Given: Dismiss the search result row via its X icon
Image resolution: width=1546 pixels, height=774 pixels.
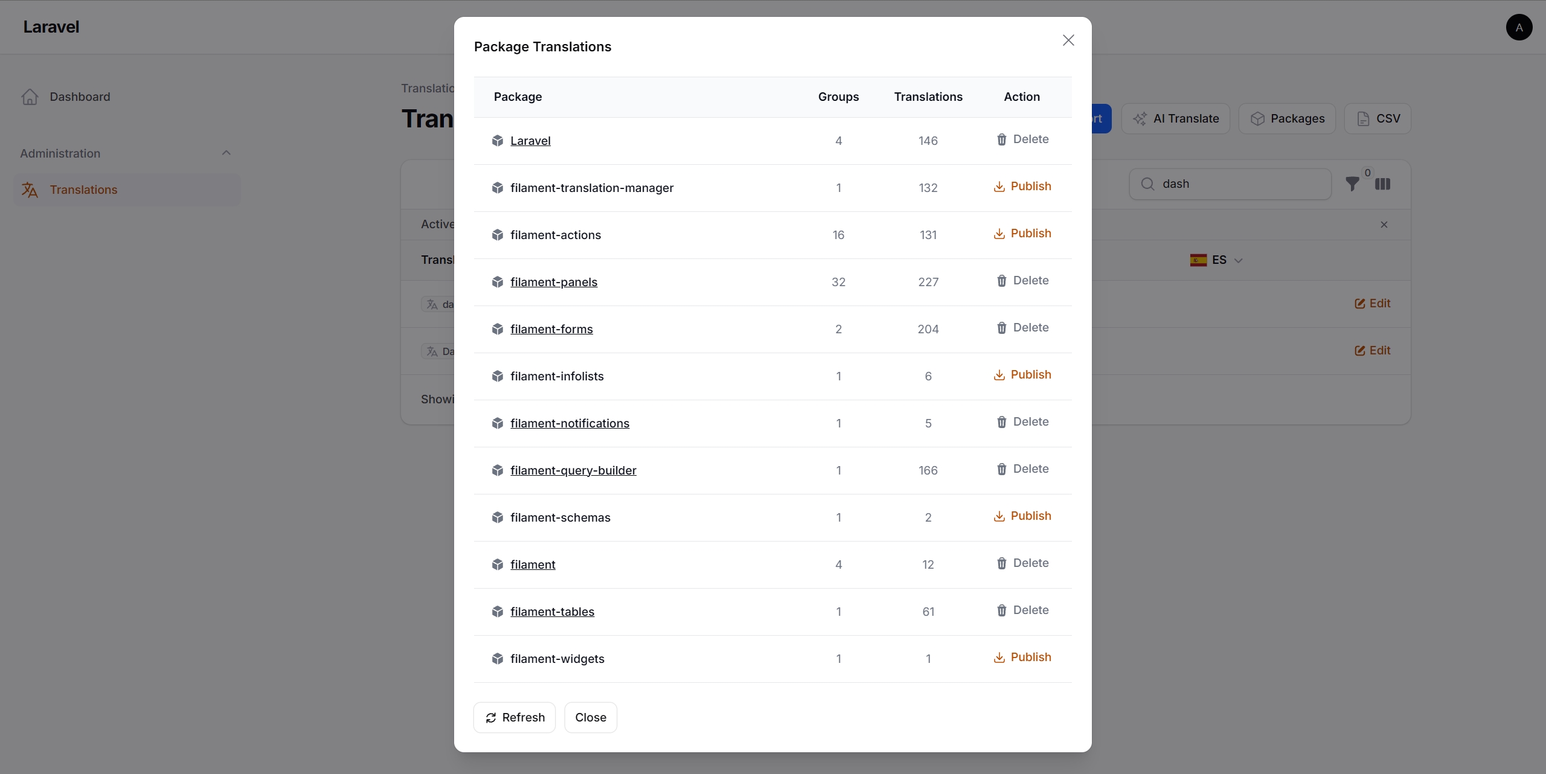Looking at the screenshot, I should [x=1384, y=224].
